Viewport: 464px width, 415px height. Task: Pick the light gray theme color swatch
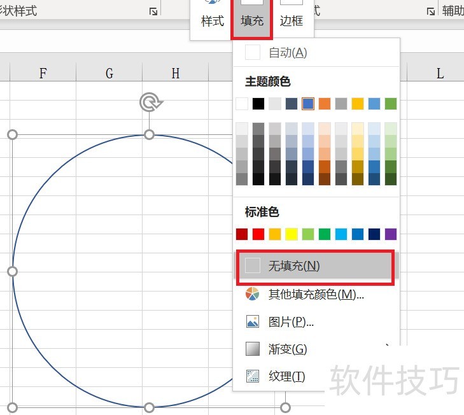tap(275, 104)
